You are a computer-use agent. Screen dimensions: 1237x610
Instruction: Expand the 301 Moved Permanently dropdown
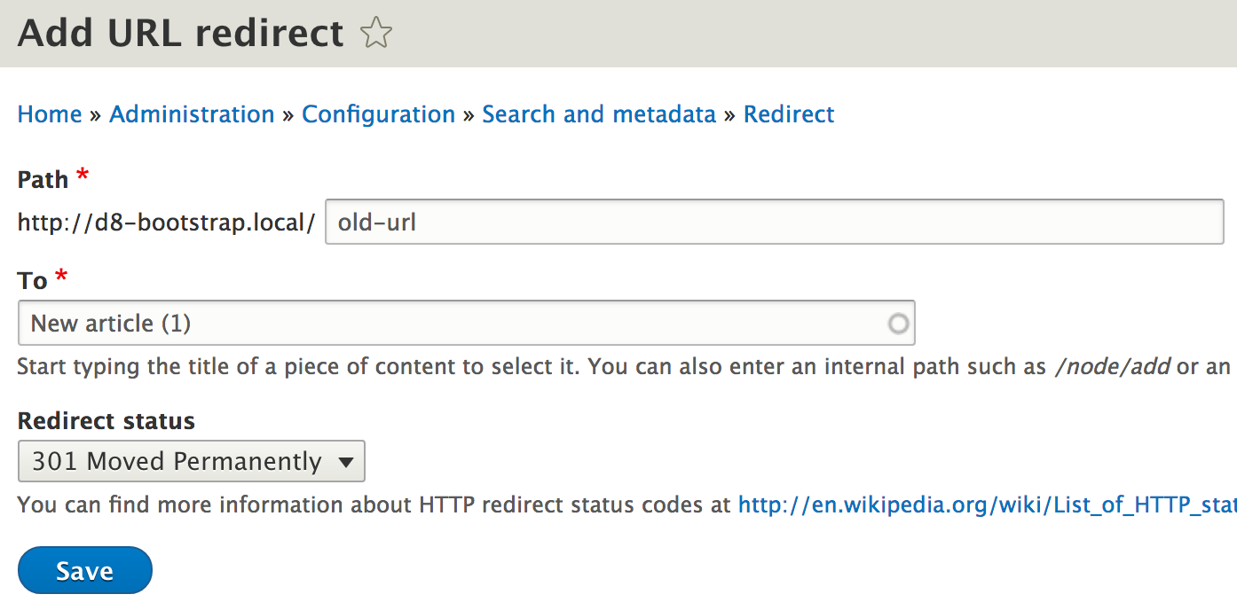(x=192, y=461)
